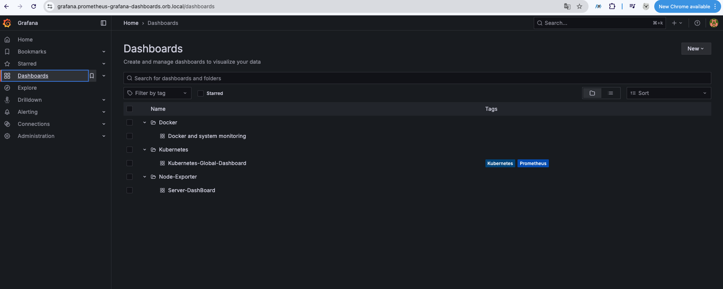Check the Kubernetes folder checkbox

[130, 150]
